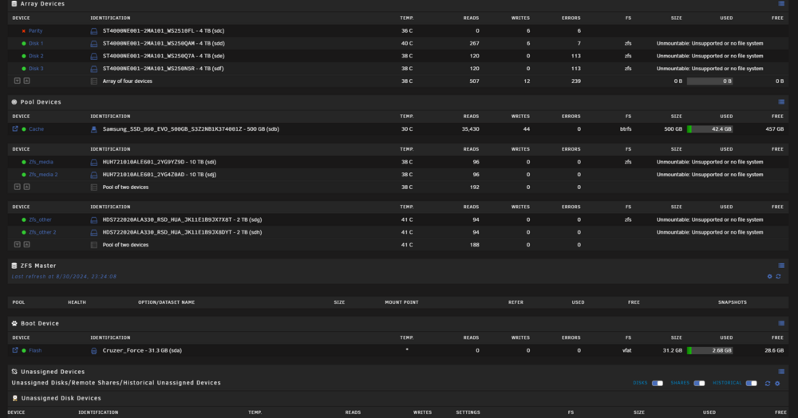The image size is (798, 418).
Task: Collapse the Zfs_media 'Pool of two devices' row
Action: tap(17, 187)
